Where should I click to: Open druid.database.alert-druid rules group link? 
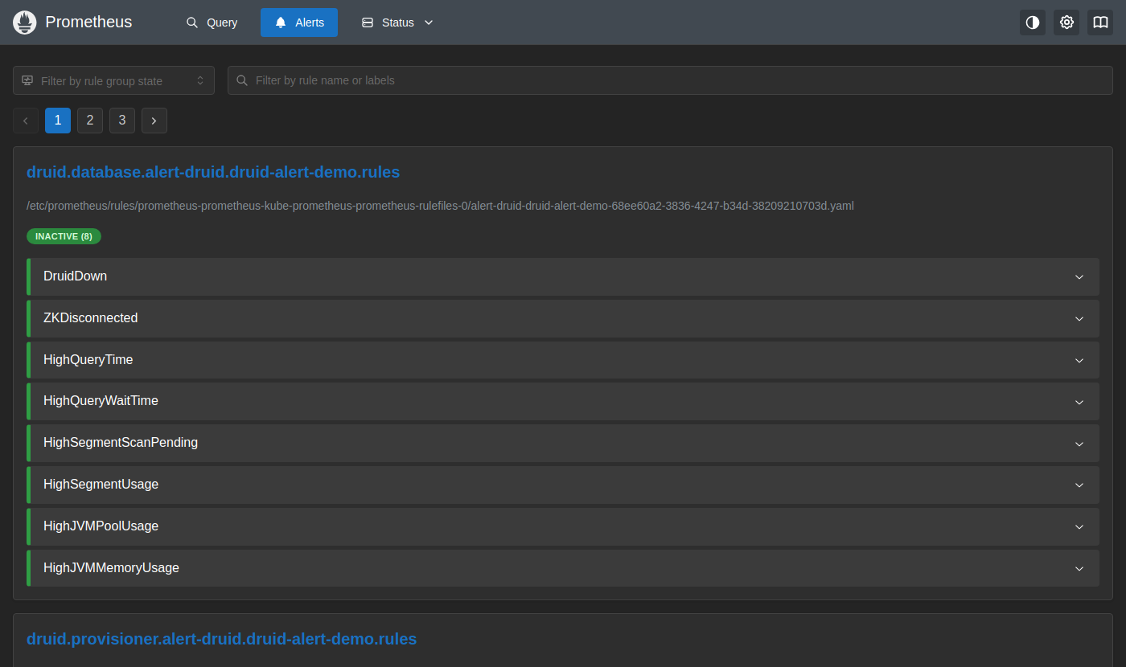point(213,172)
